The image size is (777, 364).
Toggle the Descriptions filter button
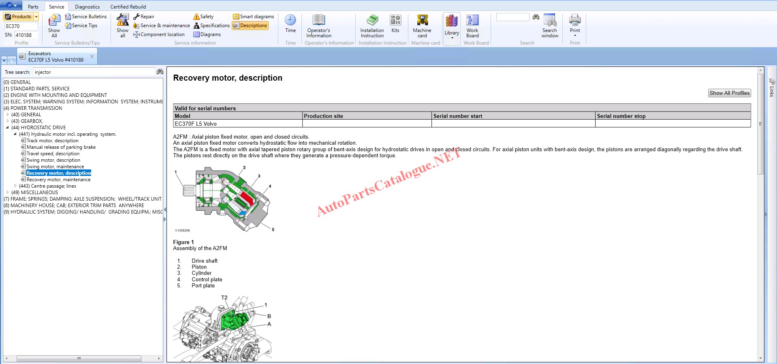click(x=250, y=26)
